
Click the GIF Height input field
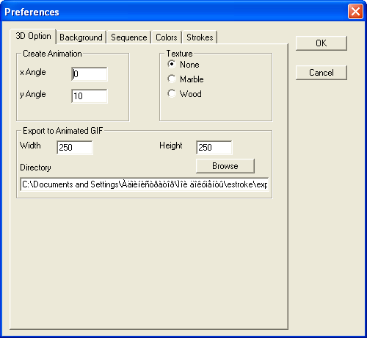(x=214, y=148)
